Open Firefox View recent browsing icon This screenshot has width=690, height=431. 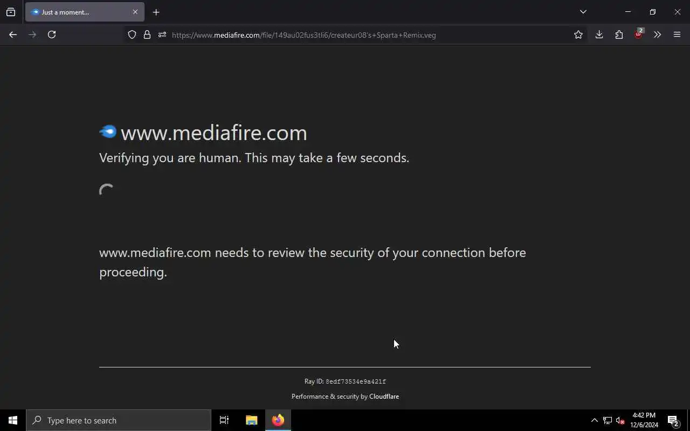(x=11, y=12)
